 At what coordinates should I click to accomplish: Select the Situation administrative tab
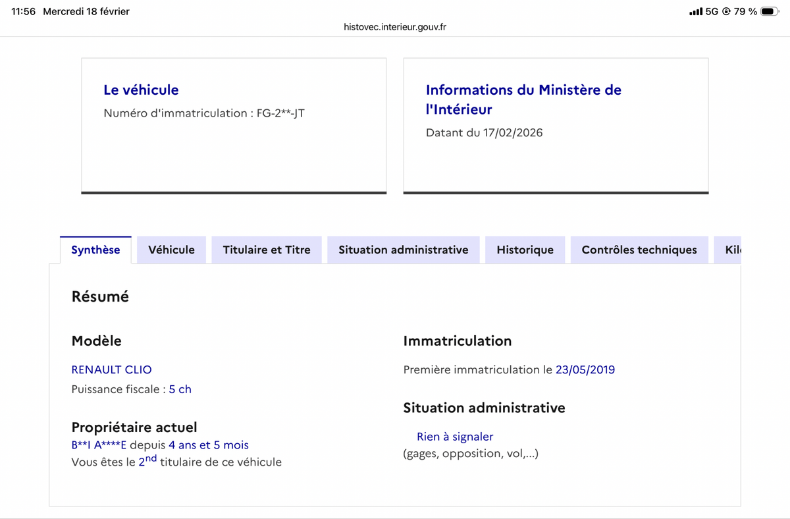coord(404,250)
